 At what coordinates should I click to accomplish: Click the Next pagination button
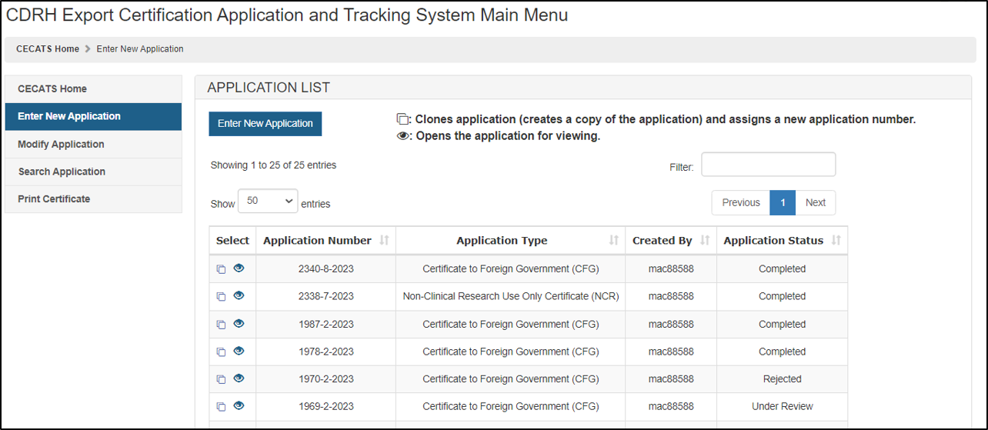point(815,202)
